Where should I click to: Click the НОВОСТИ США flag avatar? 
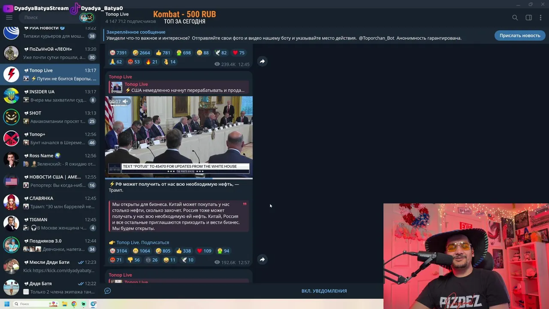point(11,181)
